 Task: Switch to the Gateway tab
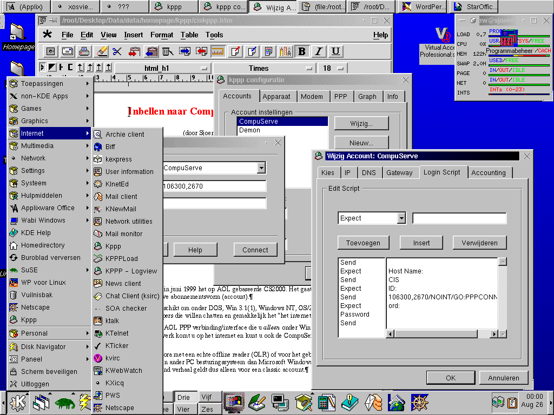399,172
